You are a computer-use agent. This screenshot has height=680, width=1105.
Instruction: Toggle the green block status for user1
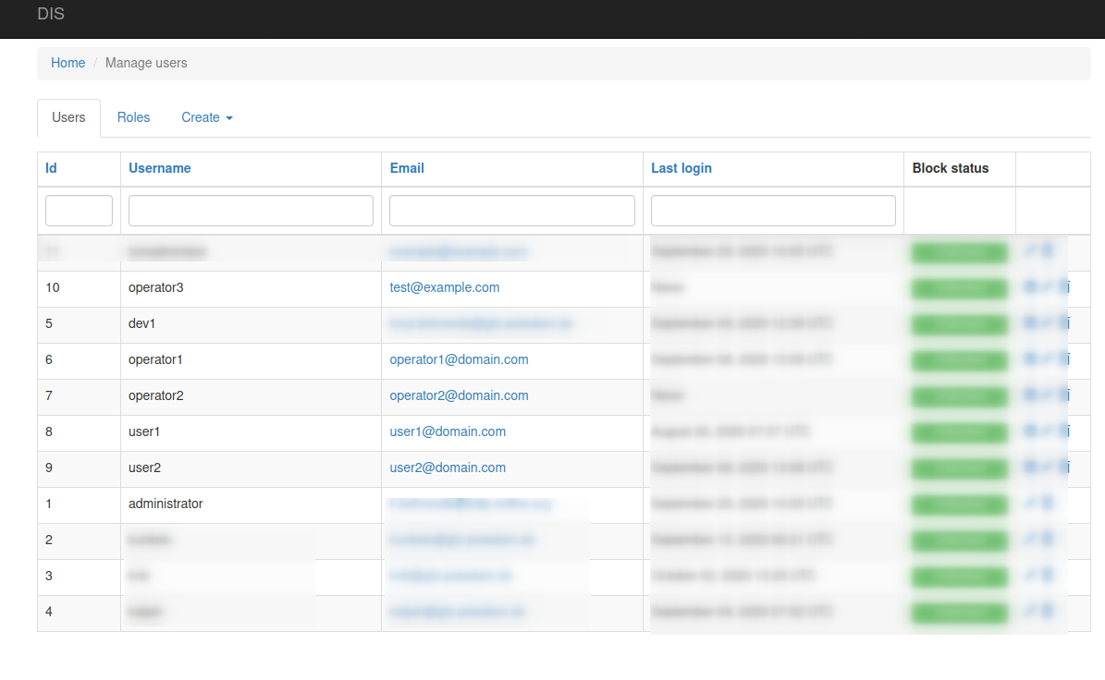[x=959, y=432]
